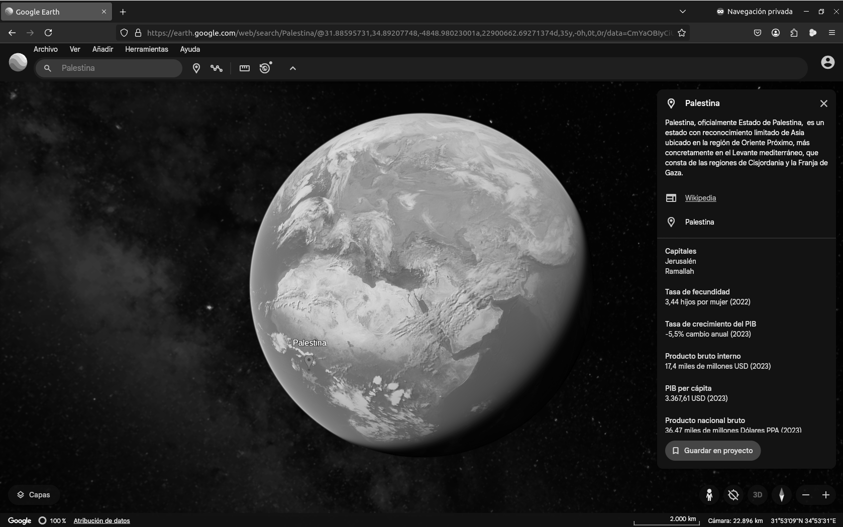Screen dimensions: 843x527
Task: Click the Ramallah capital text
Action: pos(680,271)
